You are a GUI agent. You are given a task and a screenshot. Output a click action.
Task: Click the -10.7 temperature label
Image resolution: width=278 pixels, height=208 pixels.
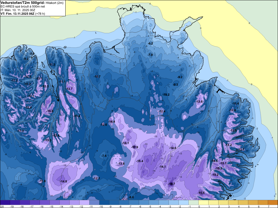pyautogui.click(x=97, y=76)
